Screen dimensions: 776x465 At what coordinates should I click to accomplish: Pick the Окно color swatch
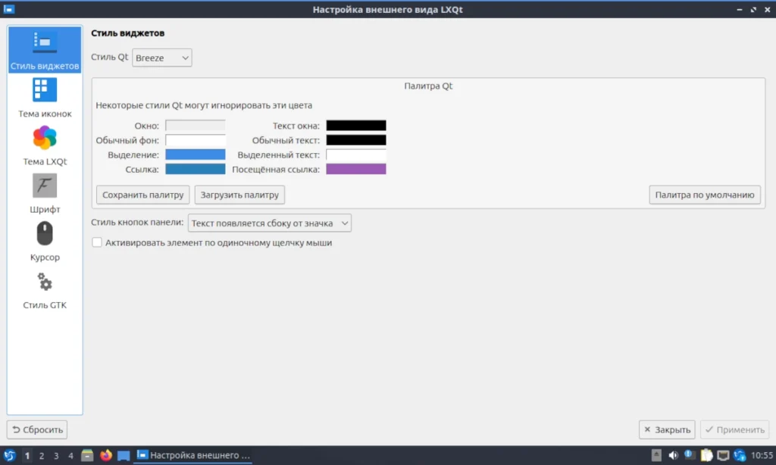click(195, 126)
